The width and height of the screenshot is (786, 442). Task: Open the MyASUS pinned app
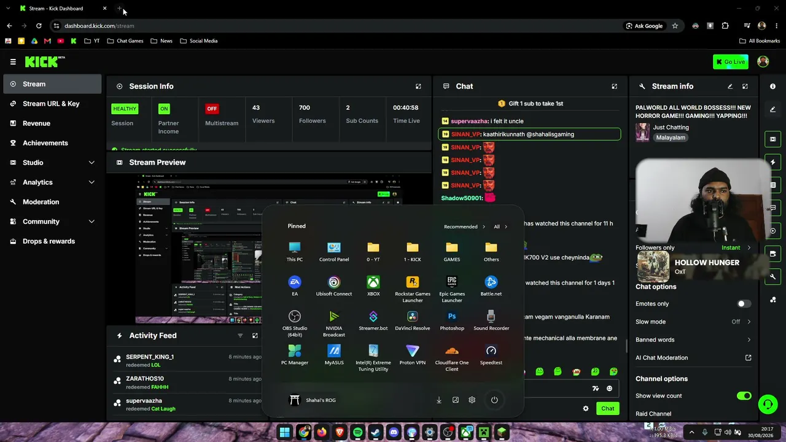click(x=334, y=355)
